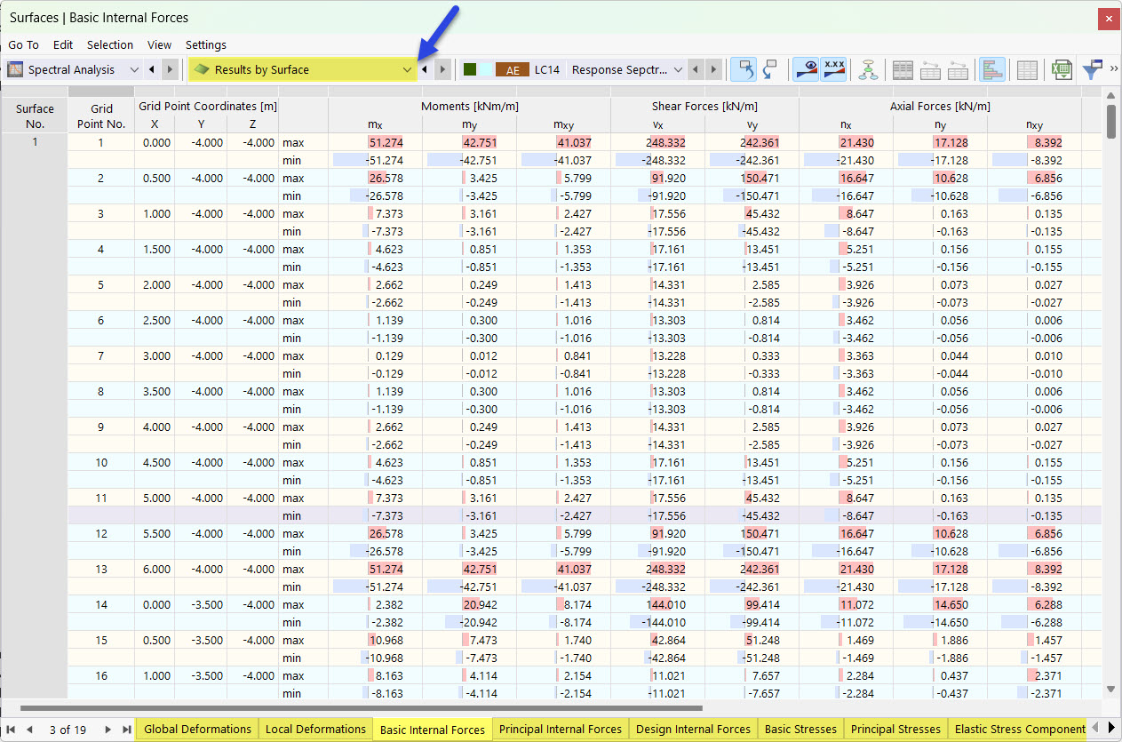The width and height of the screenshot is (1122, 742).
Task: Open the Spectral Analysis dropdown
Action: (x=133, y=69)
